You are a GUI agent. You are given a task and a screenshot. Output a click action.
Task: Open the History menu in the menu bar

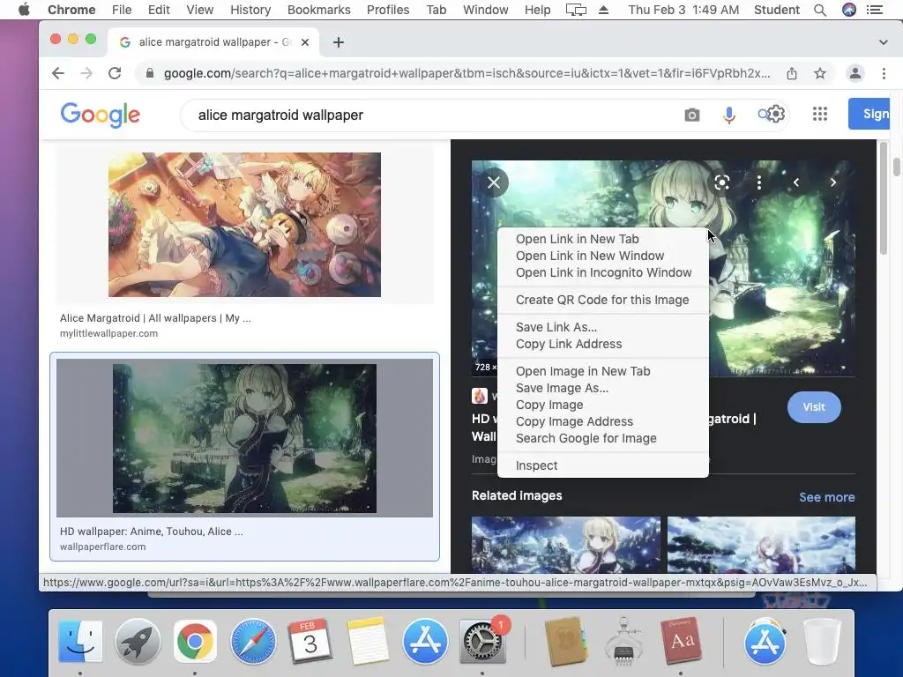click(250, 10)
